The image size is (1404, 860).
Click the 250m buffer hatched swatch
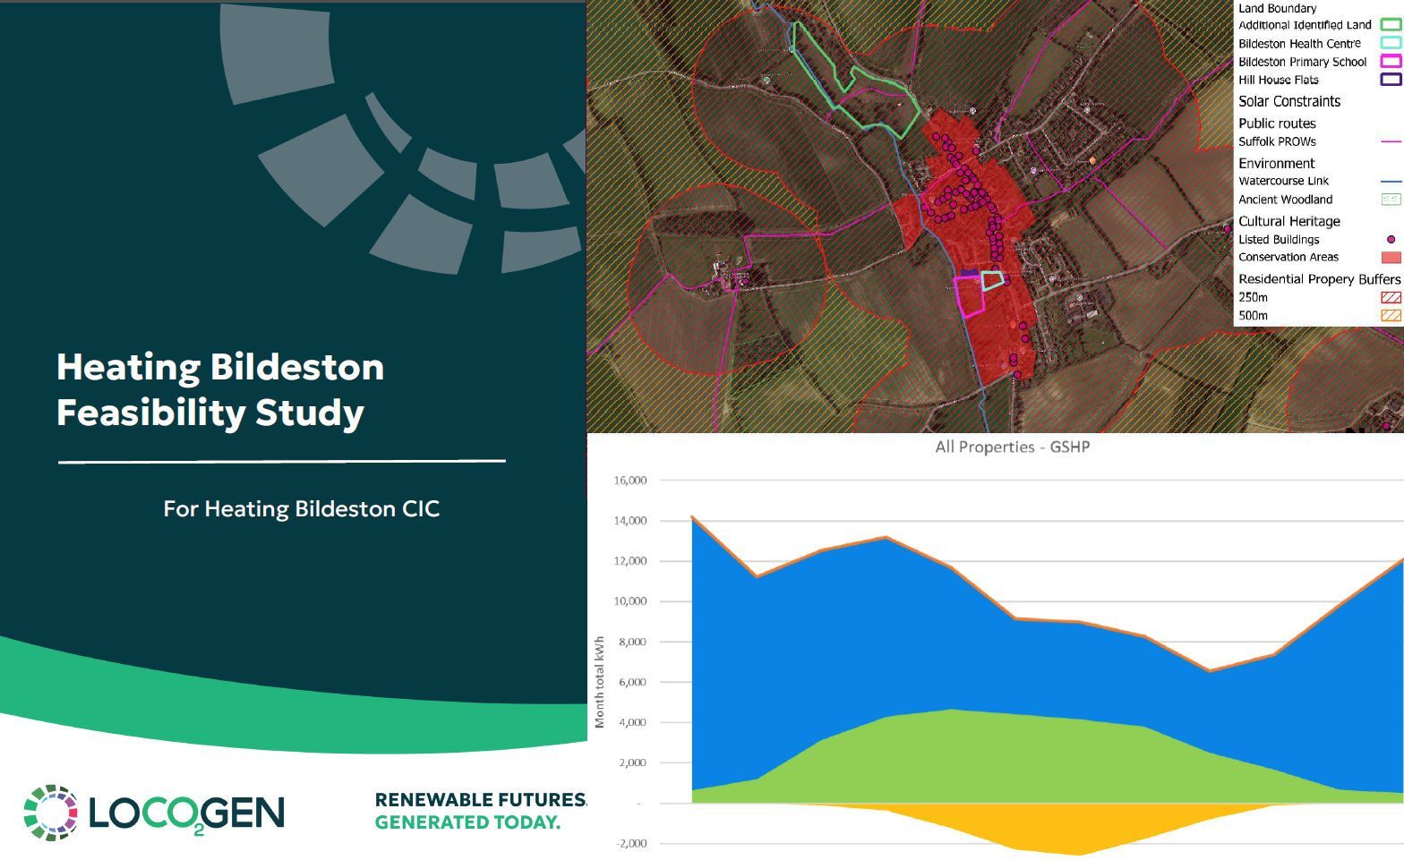click(1391, 297)
